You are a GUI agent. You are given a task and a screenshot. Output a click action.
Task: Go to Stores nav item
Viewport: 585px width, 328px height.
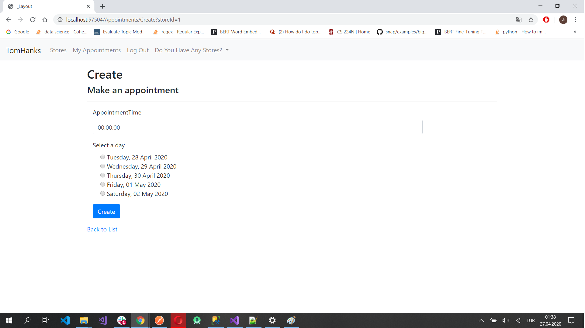[58, 50]
